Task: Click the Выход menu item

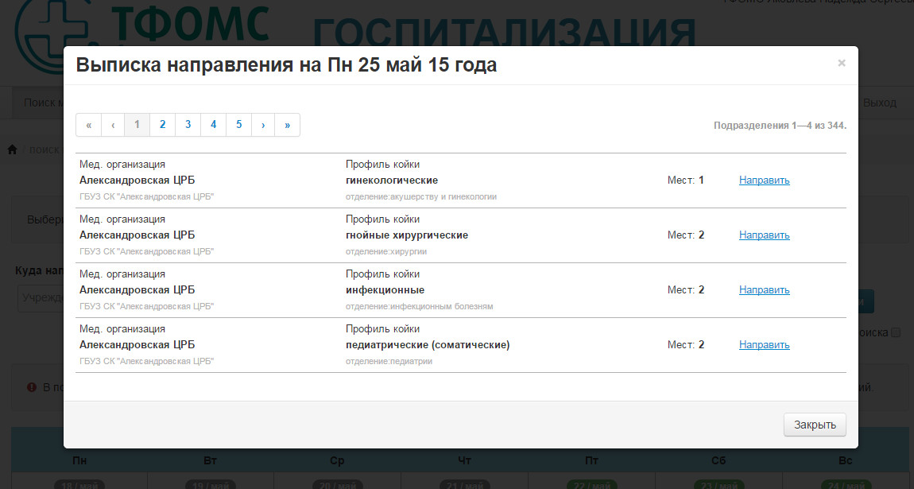Action: [880, 103]
